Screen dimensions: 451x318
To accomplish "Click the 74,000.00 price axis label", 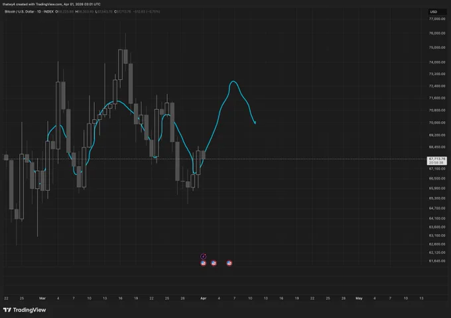I will tap(437, 62).
